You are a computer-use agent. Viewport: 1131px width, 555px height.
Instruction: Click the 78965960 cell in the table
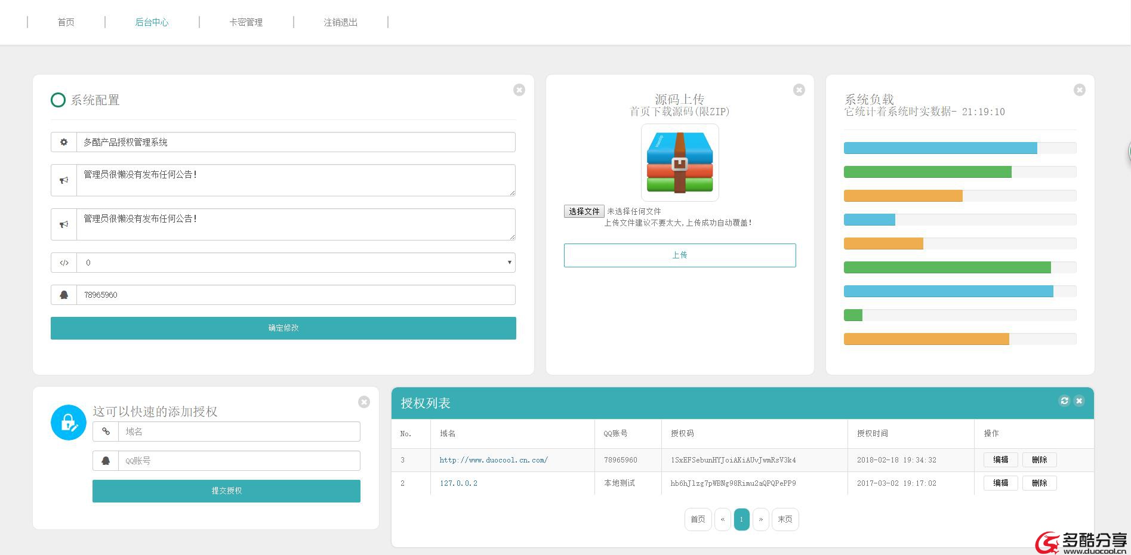(x=620, y=460)
